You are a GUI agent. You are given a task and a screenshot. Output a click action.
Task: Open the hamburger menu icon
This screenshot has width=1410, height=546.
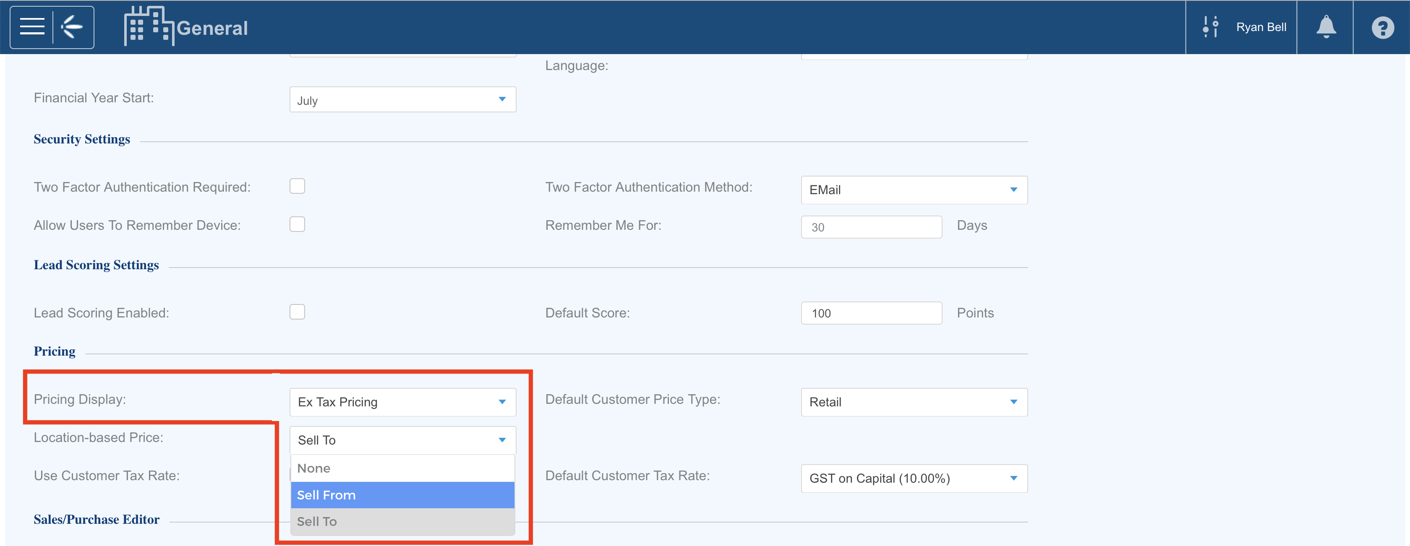point(32,27)
